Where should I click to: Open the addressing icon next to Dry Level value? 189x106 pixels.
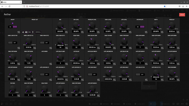click(x=82, y=32)
